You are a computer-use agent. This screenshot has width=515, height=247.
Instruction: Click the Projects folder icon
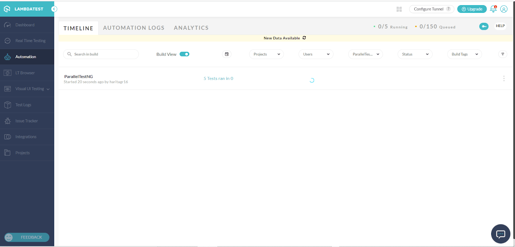[7, 153]
